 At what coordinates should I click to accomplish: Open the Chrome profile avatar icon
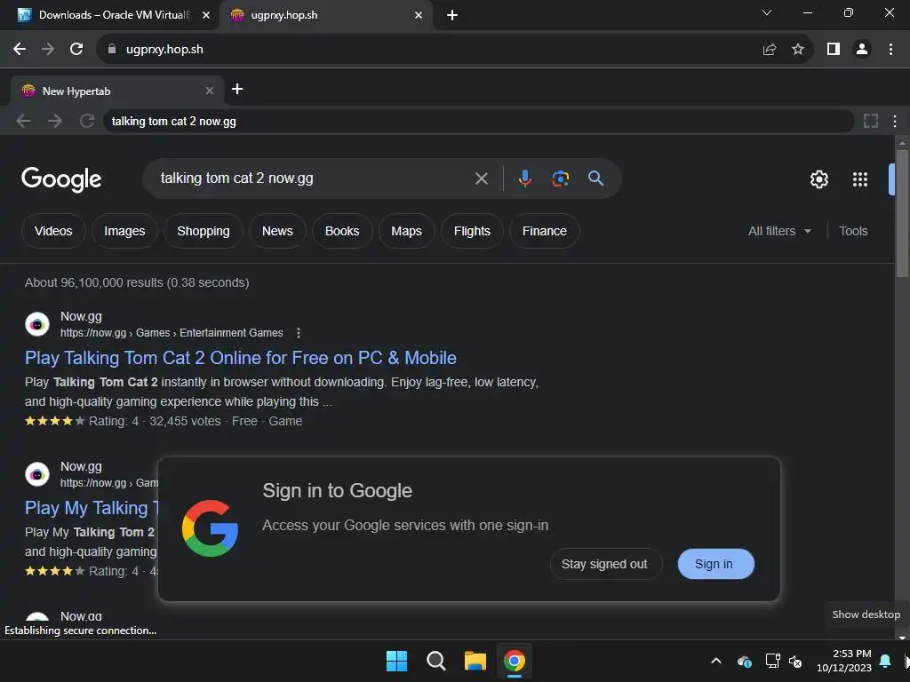tap(862, 50)
